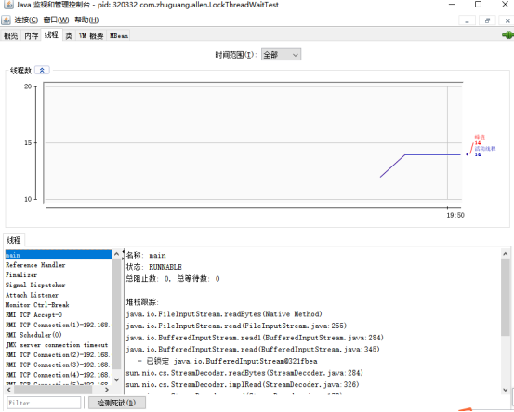This screenshot has width=514, height=412.
Task: Click the StreamDecoder.readBytes stack line
Action: [244, 373]
